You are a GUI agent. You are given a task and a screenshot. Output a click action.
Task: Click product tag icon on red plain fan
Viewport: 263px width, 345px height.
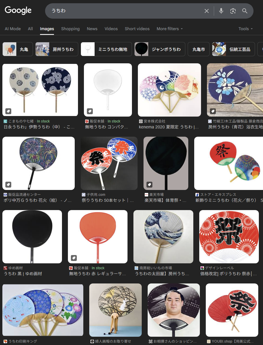tap(74, 258)
